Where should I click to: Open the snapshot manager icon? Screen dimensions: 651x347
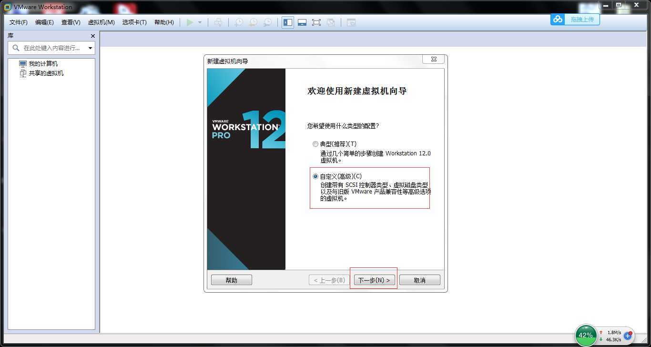point(268,22)
